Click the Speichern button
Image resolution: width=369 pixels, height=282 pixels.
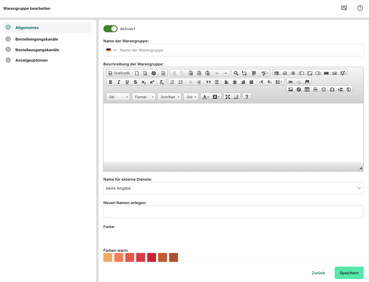point(349,273)
